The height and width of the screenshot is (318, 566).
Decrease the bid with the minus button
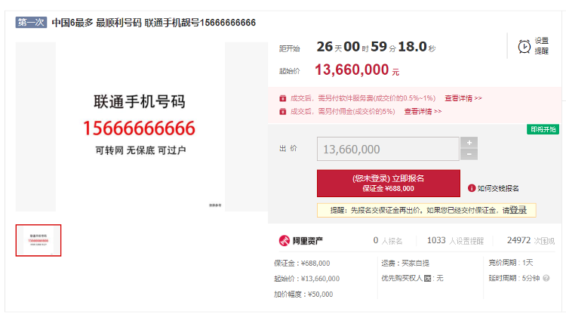tap(469, 154)
